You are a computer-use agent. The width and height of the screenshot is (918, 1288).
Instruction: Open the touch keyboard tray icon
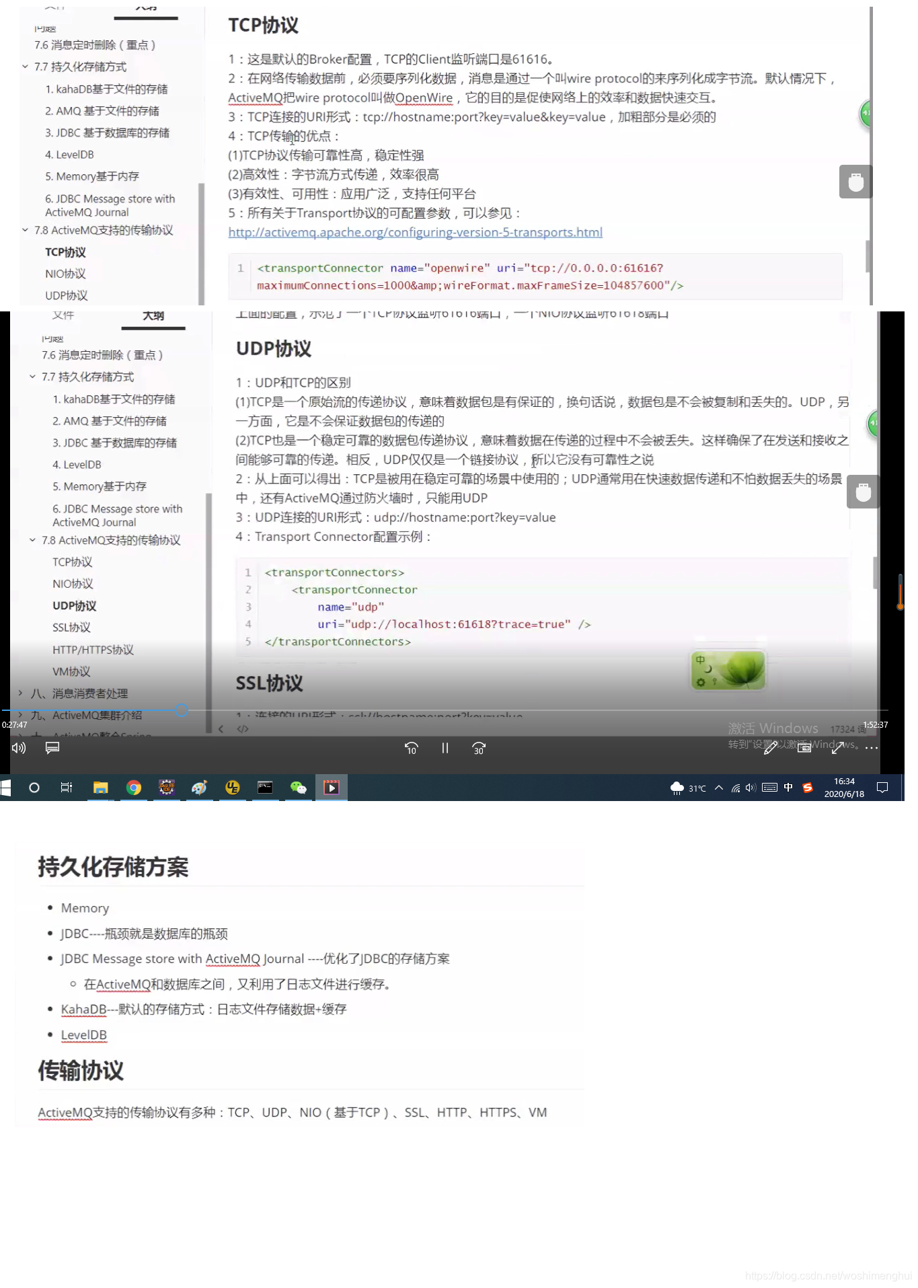coord(770,788)
